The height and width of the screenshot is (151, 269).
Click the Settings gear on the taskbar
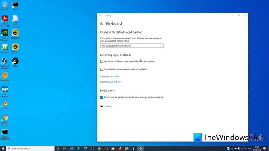[x=140, y=148]
